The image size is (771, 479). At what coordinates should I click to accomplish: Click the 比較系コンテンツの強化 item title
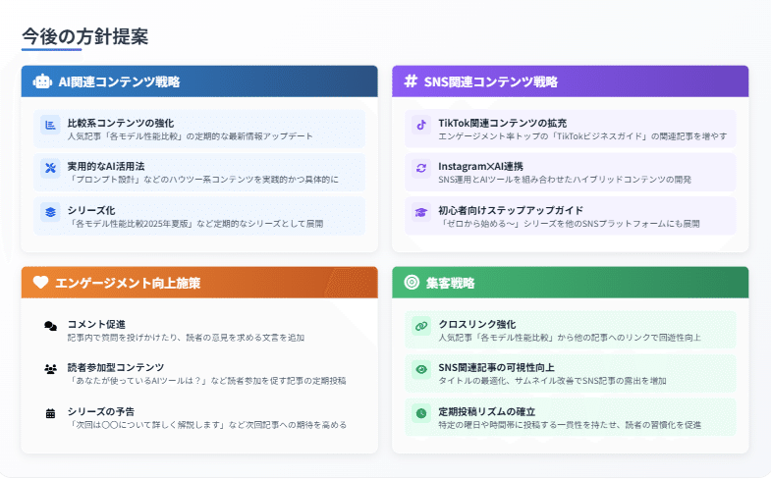pyautogui.click(x=121, y=123)
